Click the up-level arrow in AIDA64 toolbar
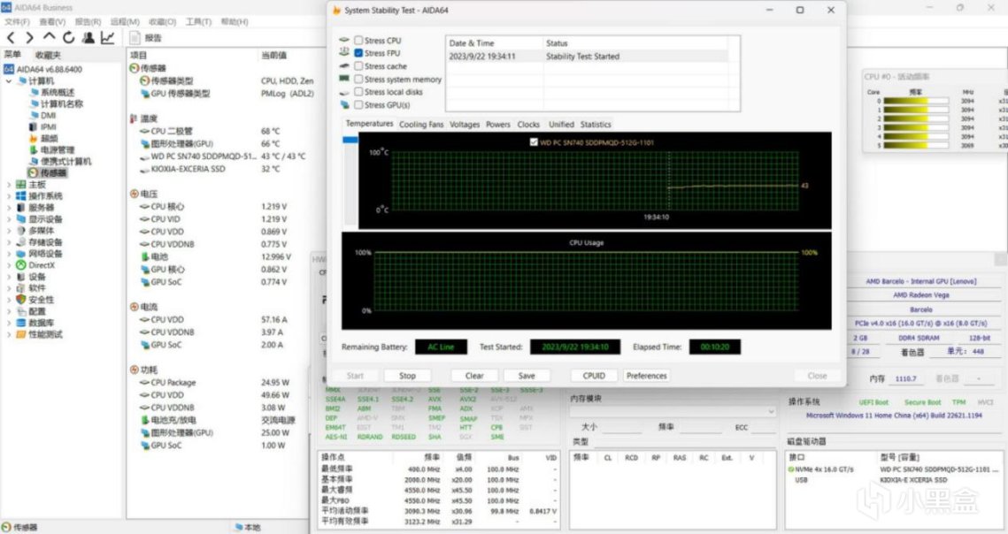The width and height of the screenshot is (1008, 534). point(49,37)
